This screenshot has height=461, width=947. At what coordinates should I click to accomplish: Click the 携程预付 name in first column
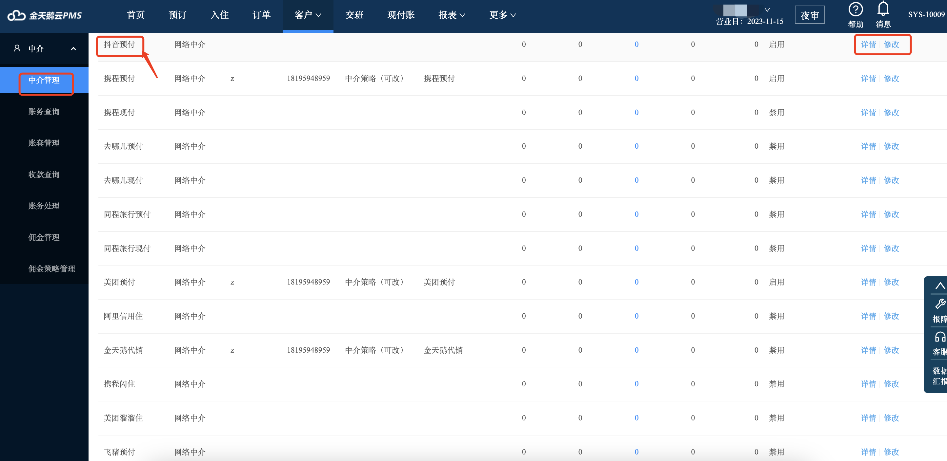(x=119, y=79)
